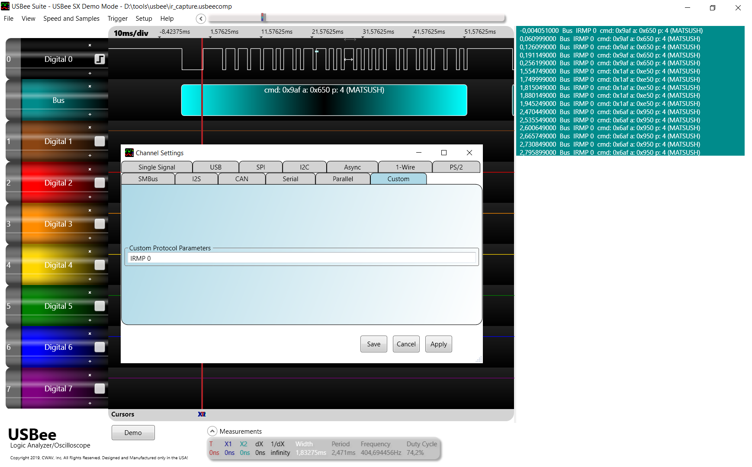Switch to the SPI tab
Viewport: 752px width, 467px height.
[260, 167]
